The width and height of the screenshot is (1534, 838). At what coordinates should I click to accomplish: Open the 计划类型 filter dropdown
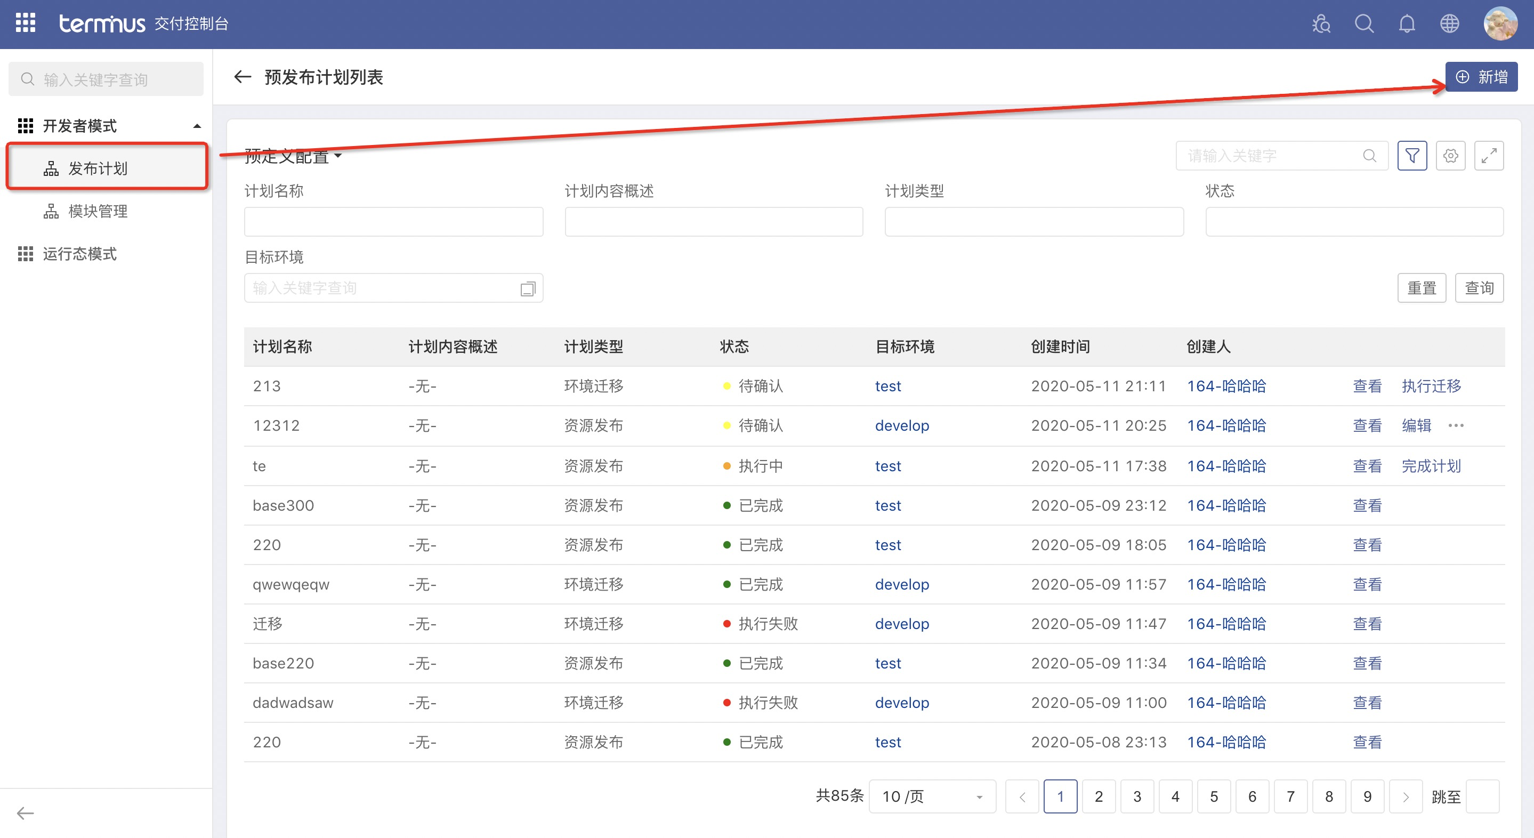1035,222
